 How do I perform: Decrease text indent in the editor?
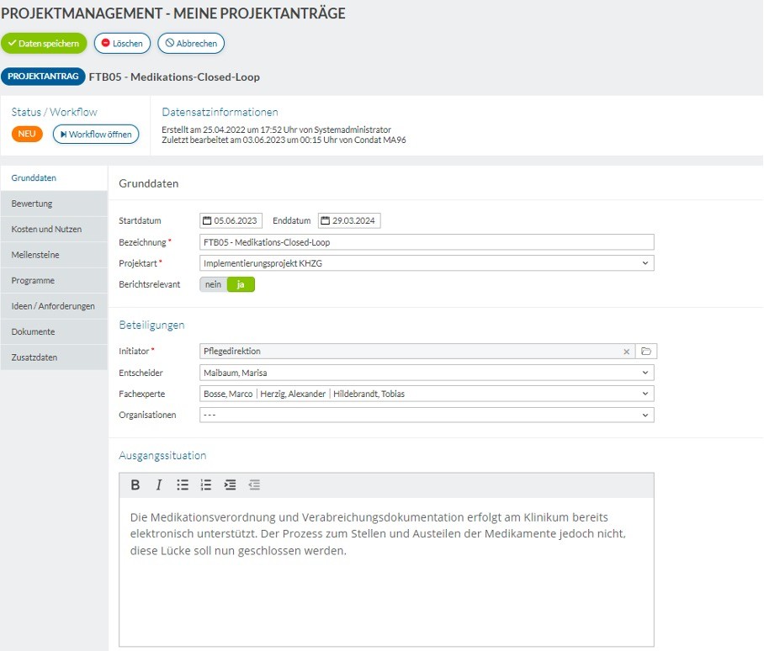point(254,485)
